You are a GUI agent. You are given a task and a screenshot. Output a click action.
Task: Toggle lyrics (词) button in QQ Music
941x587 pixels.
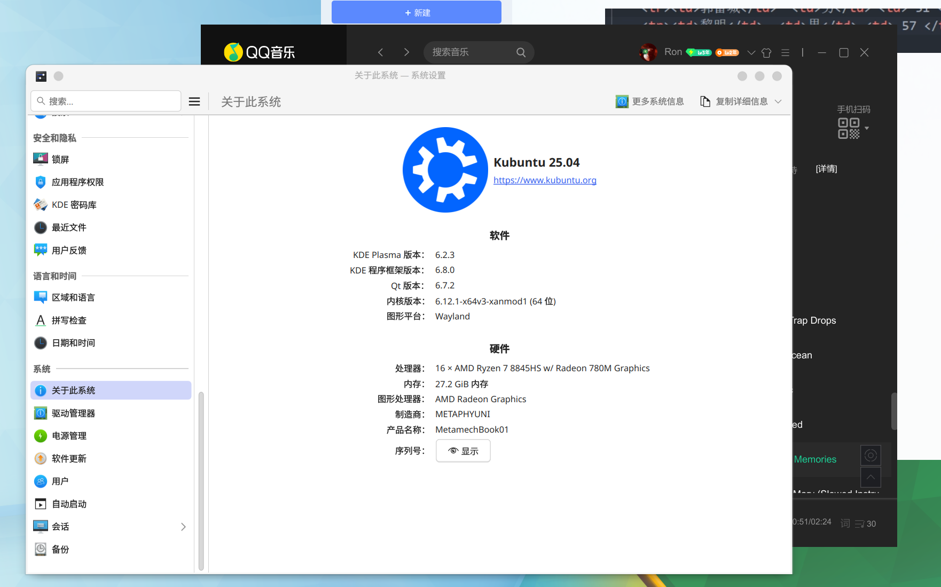coord(845,523)
